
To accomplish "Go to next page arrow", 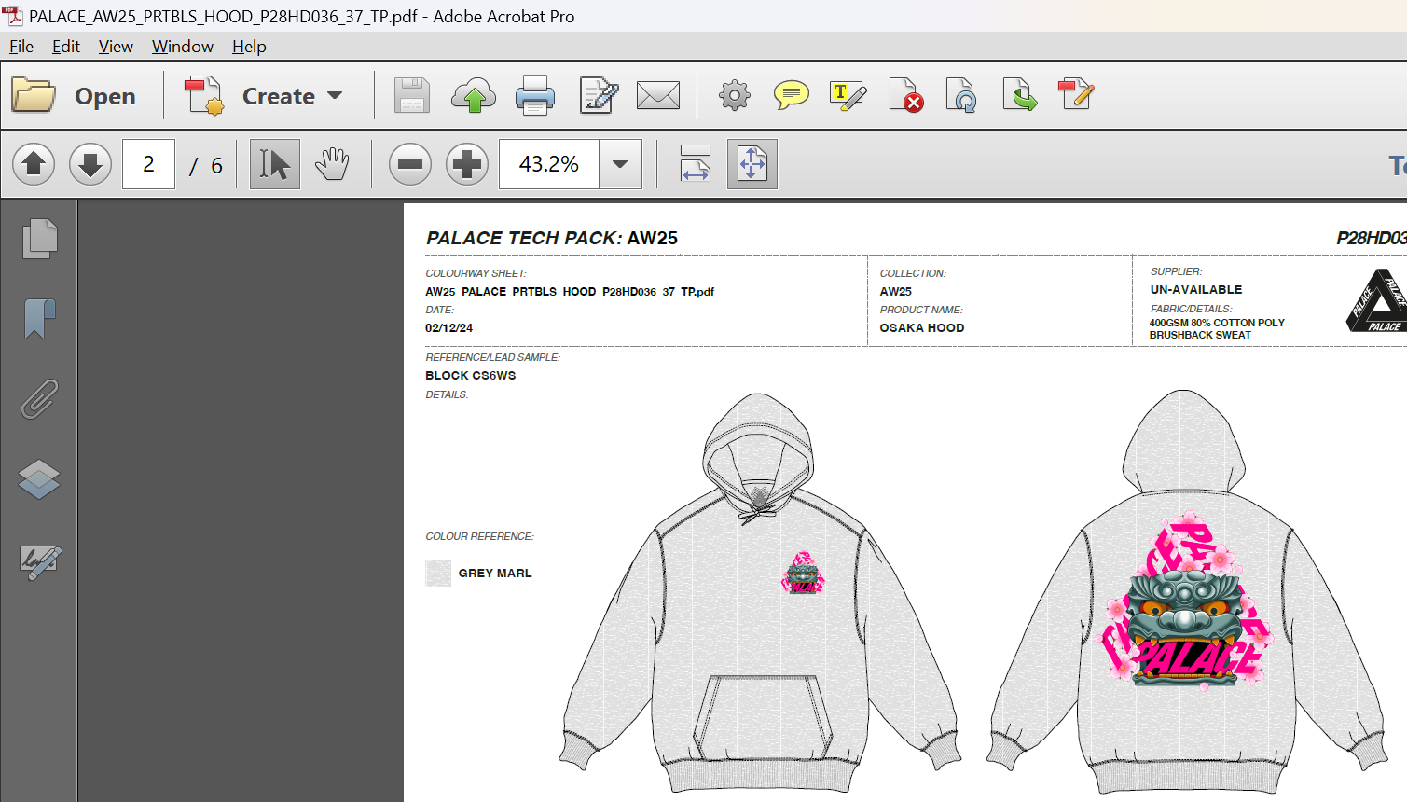I will (x=90, y=164).
